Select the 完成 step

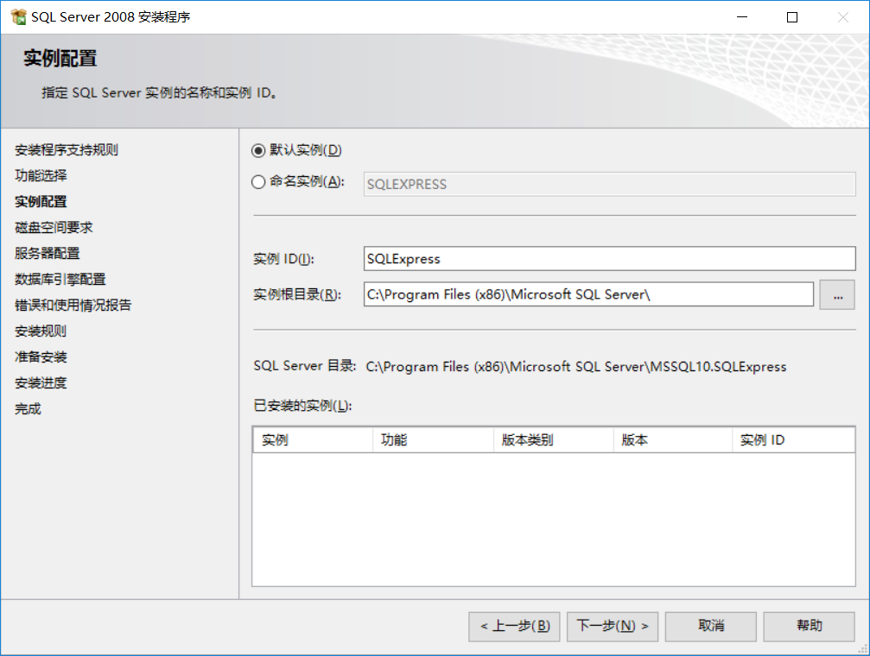click(x=28, y=408)
